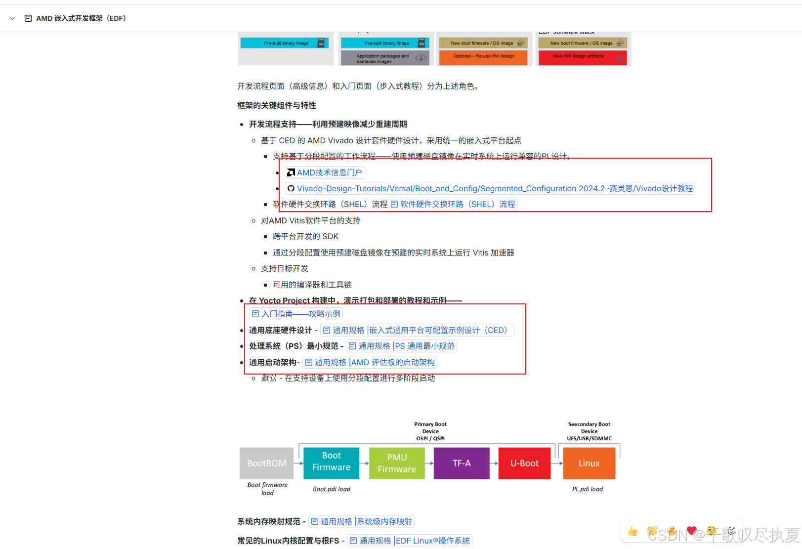Click the 'Application packages and container images' box
Screen dimensions: 802x549
click(384, 58)
